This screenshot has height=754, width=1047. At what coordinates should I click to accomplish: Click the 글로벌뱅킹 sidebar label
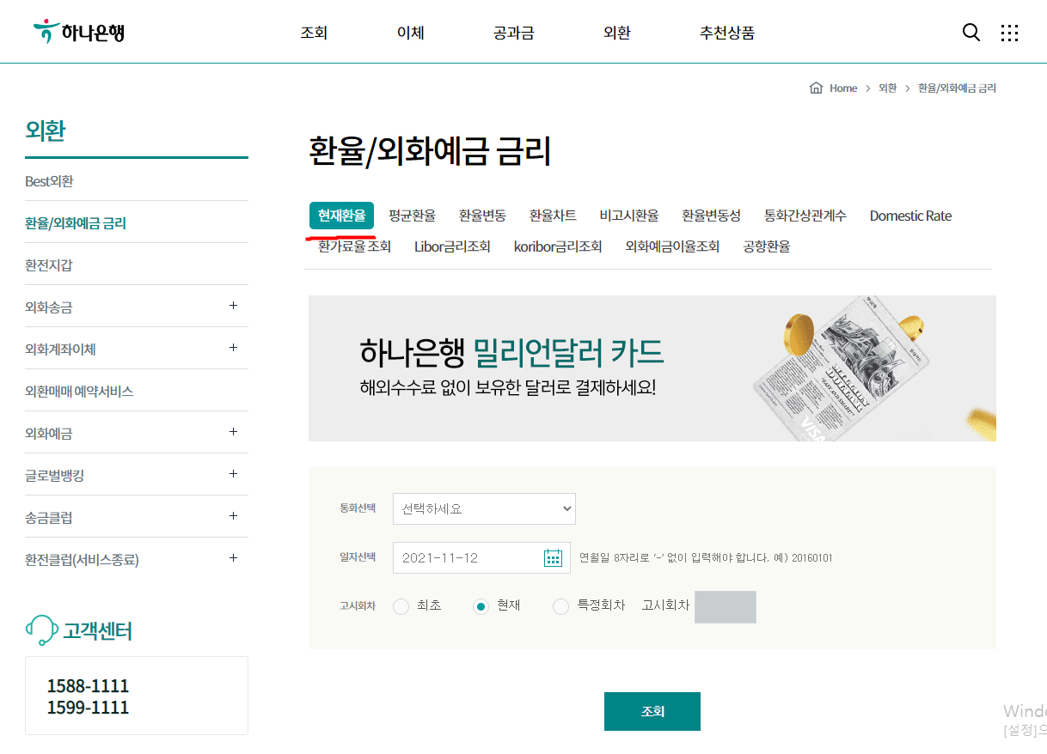pyautogui.click(x=55, y=476)
